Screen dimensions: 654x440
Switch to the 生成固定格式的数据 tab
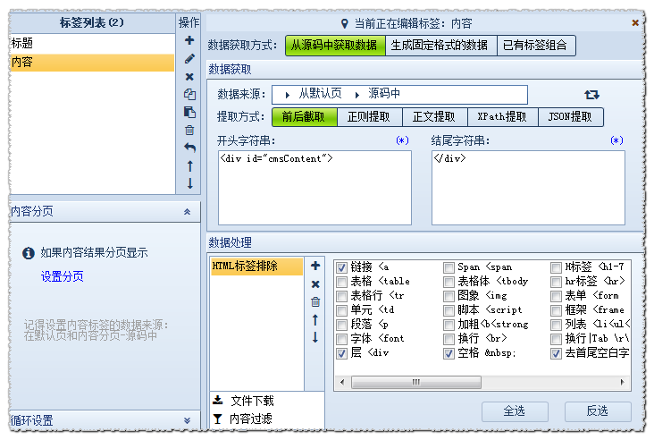pyautogui.click(x=440, y=46)
